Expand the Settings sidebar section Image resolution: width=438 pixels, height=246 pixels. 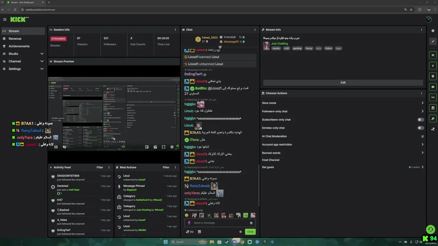[x=42, y=69]
